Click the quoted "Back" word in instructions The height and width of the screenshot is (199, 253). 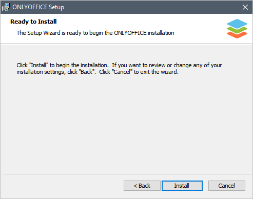pos(87,72)
